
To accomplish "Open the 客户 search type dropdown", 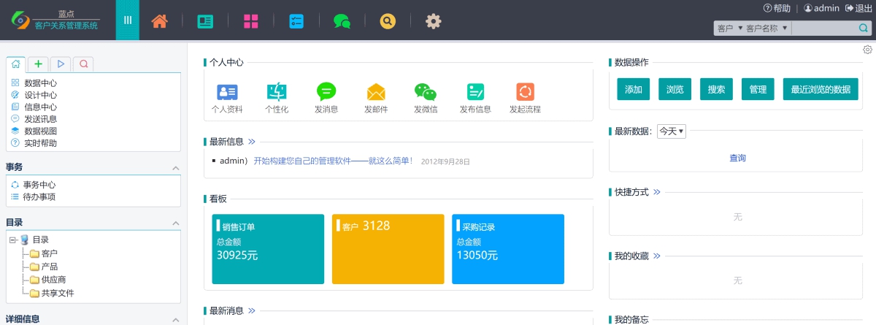I will coord(729,28).
